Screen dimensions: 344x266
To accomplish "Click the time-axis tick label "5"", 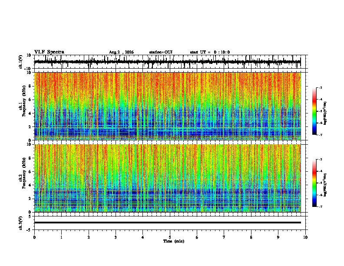I will [170, 237].
